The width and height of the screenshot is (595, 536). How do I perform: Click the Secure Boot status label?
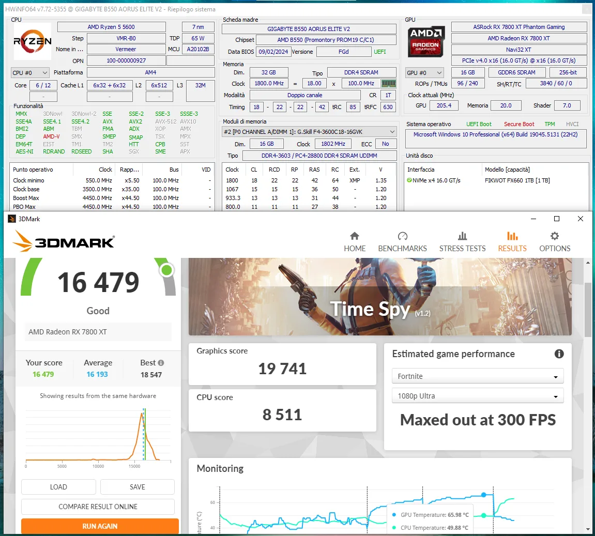(518, 124)
